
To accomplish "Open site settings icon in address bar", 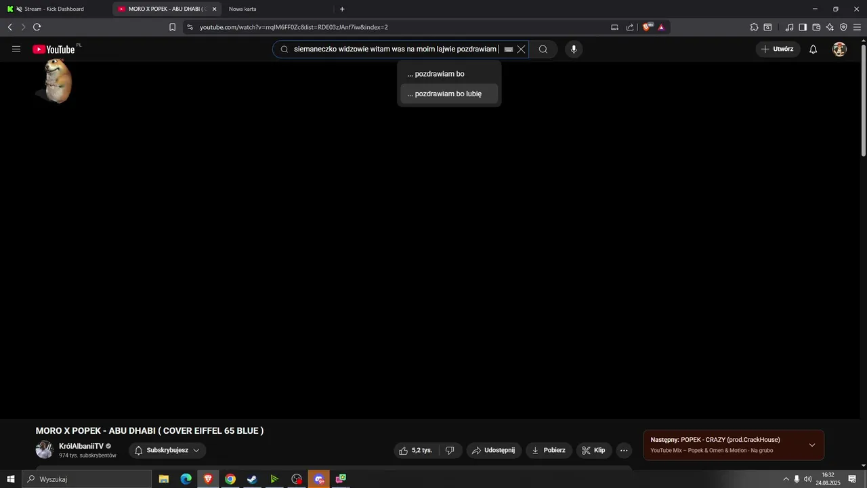I will pyautogui.click(x=190, y=27).
